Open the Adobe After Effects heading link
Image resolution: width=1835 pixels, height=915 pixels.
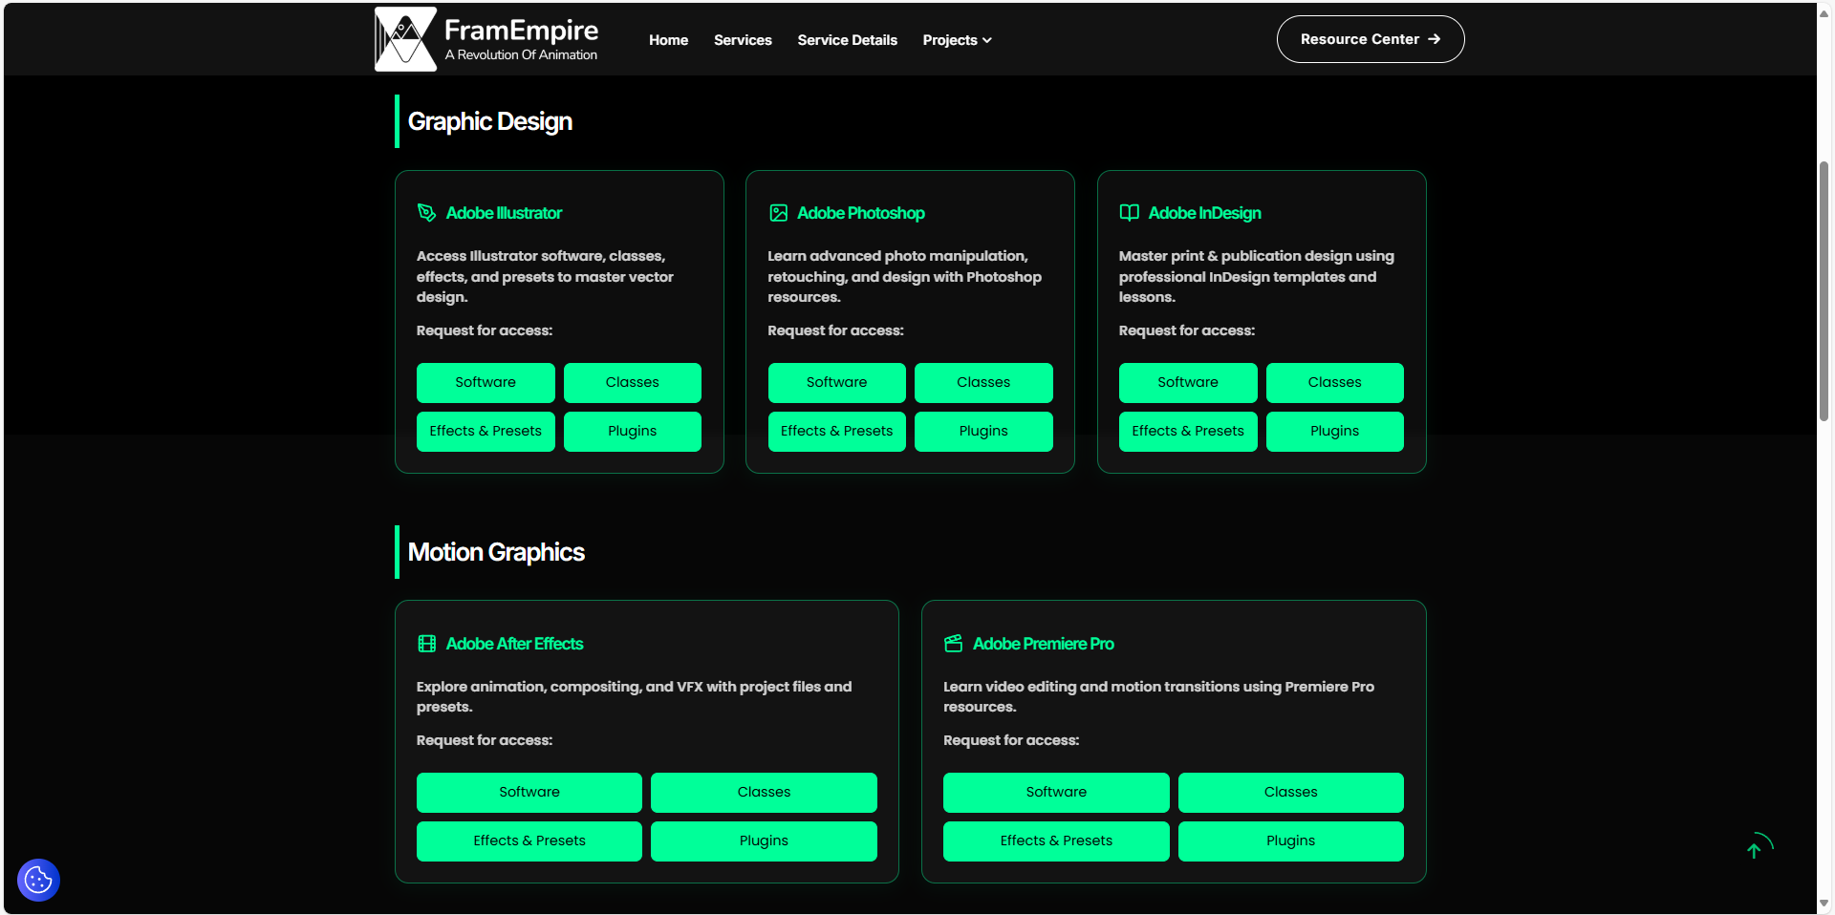click(514, 644)
